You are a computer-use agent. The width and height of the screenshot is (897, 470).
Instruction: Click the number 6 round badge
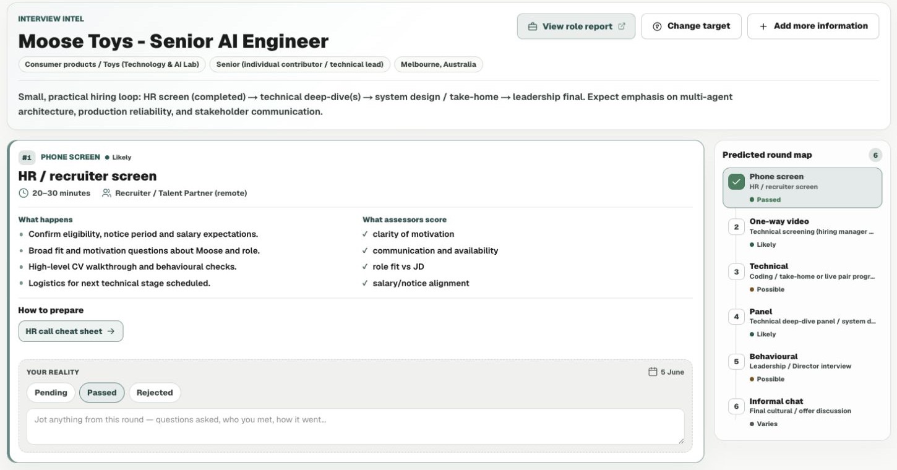(736, 407)
